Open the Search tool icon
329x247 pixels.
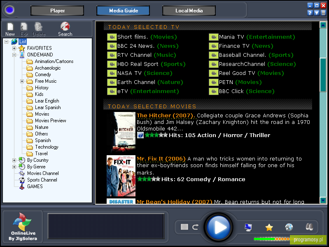tap(65, 26)
